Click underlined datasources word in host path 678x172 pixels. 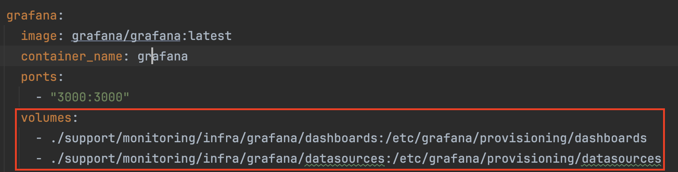coord(345,159)
